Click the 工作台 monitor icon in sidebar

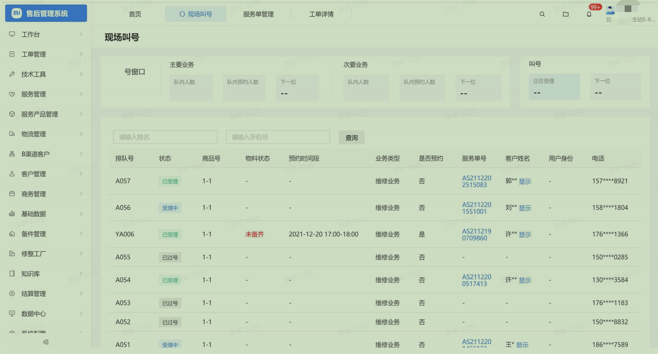pos(12,34)
